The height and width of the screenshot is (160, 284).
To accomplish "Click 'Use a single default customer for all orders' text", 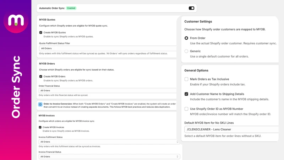I will [219, 57].
